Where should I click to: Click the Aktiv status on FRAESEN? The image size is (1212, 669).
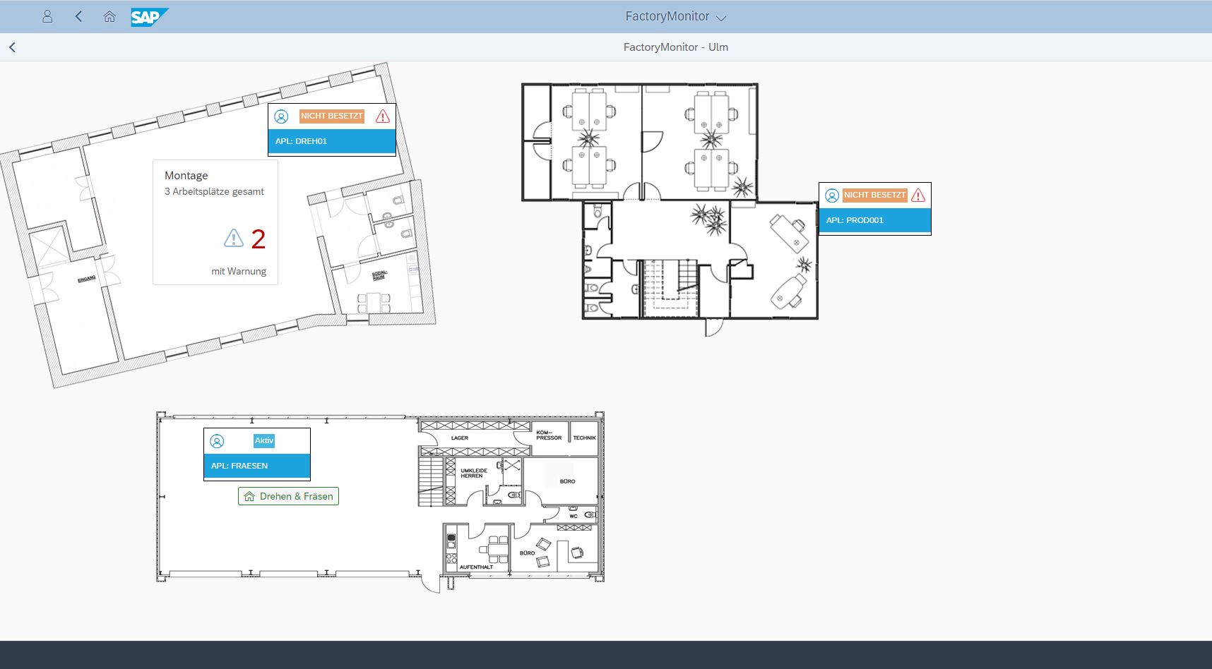click(x=263, y=440)
